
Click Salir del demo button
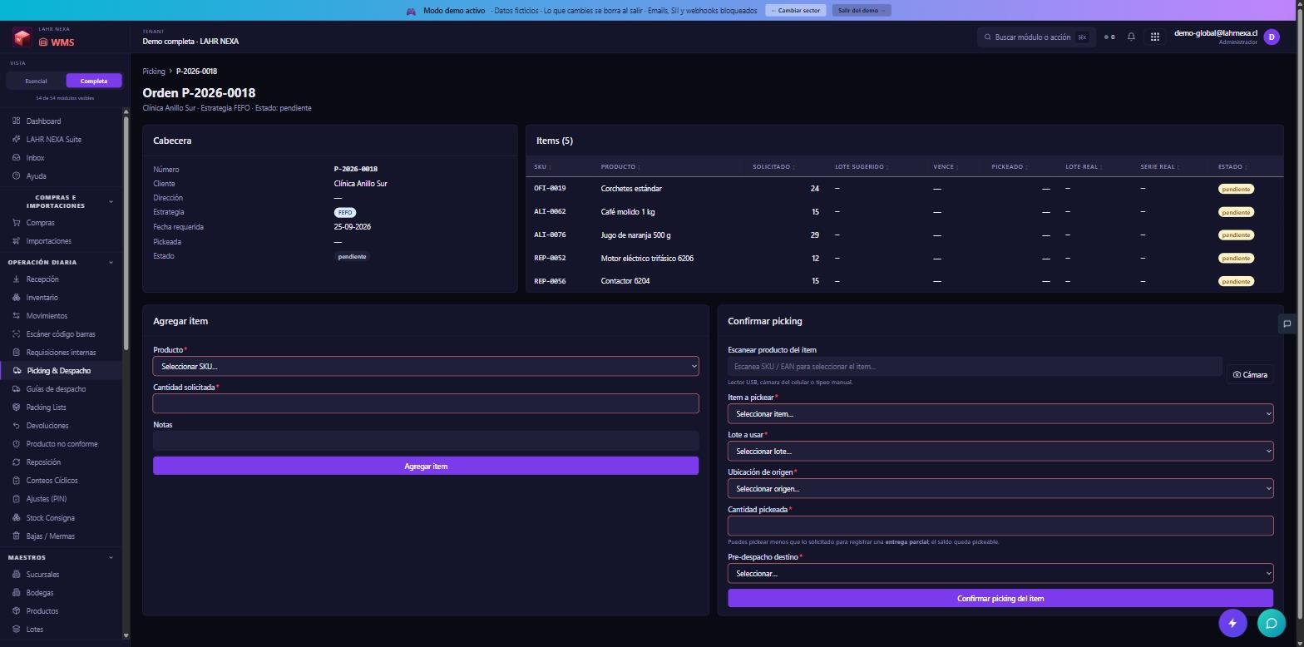(x=862, y=11)
